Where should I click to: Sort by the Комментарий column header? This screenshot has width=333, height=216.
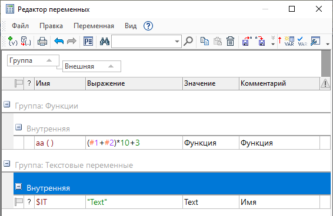pyautogui.click(x=279, y=83)
